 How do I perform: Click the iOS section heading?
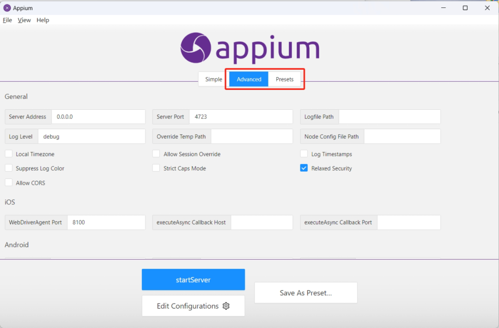coord(10,202)
